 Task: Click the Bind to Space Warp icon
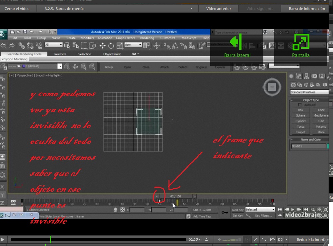(x=39, y=45)
